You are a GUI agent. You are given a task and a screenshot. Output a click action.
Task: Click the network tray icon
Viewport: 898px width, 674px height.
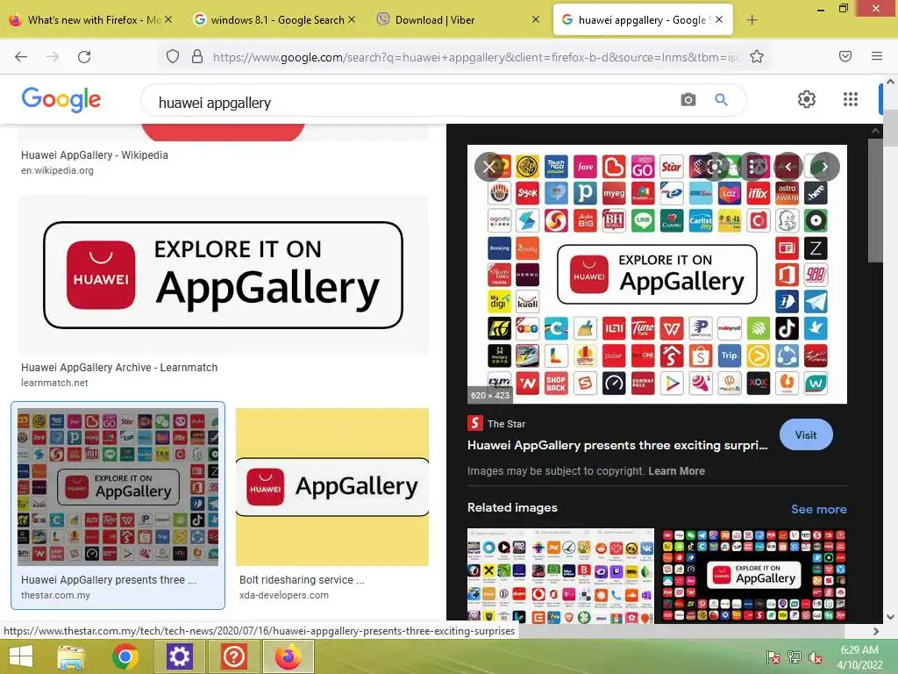pos(795,657)
